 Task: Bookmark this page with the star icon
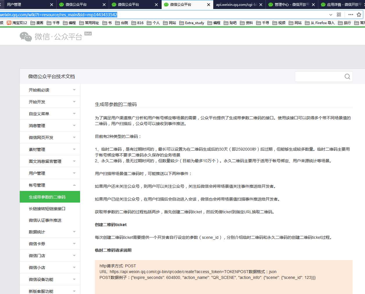click(359, 15)
